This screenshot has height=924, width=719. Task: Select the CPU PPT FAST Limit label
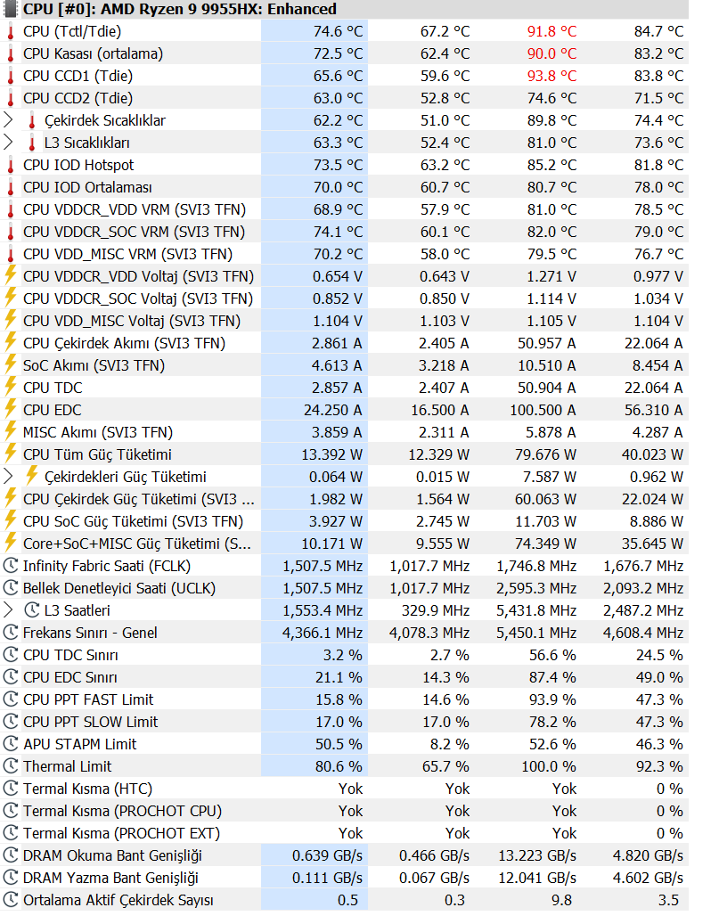[x=88, y=699]
